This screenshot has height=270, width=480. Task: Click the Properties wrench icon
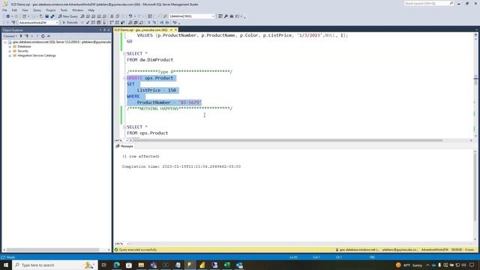point(226,16)
